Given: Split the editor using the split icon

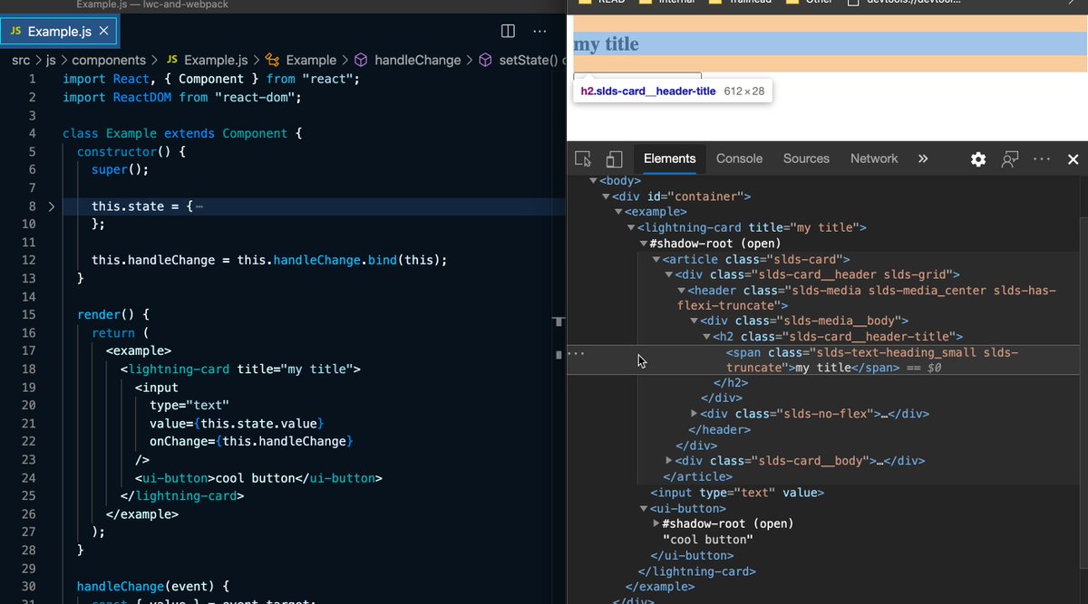Looking at the screenshot, I should (x=507, y=30).
